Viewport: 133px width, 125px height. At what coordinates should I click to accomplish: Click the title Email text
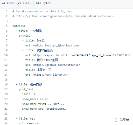35,40
